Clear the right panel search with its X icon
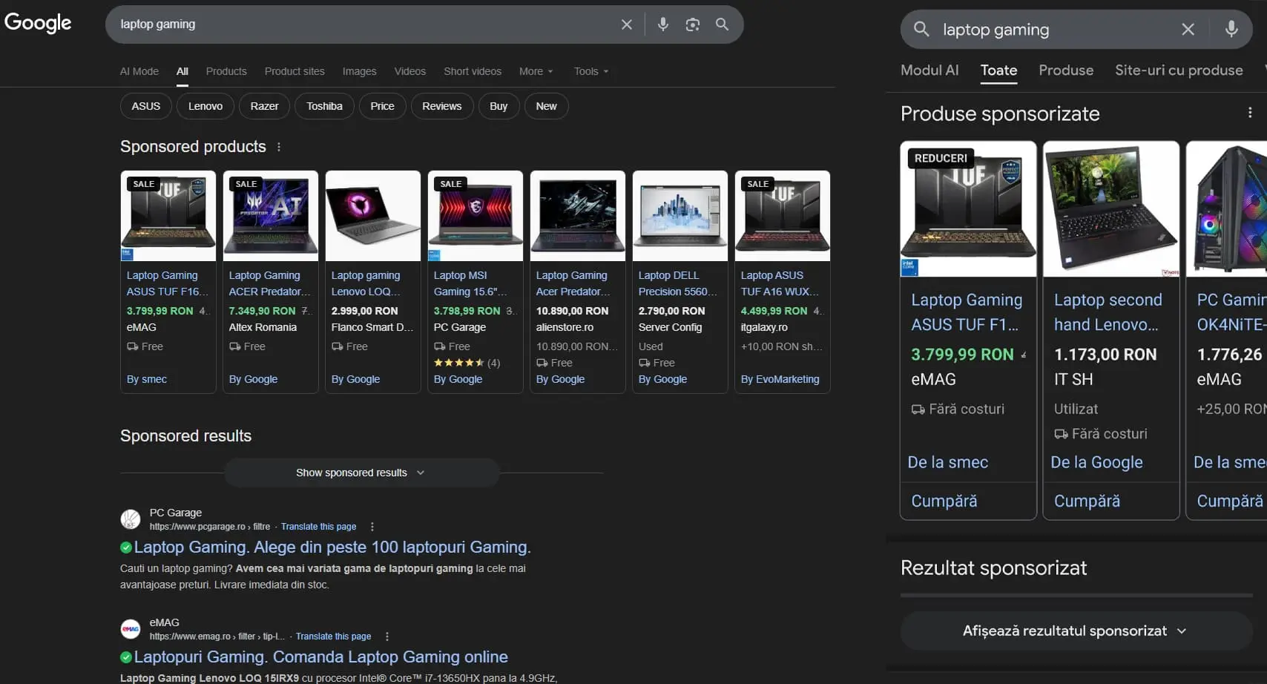The height and width of the screenshot is (684, 1267). click(x=1188, y=29)
